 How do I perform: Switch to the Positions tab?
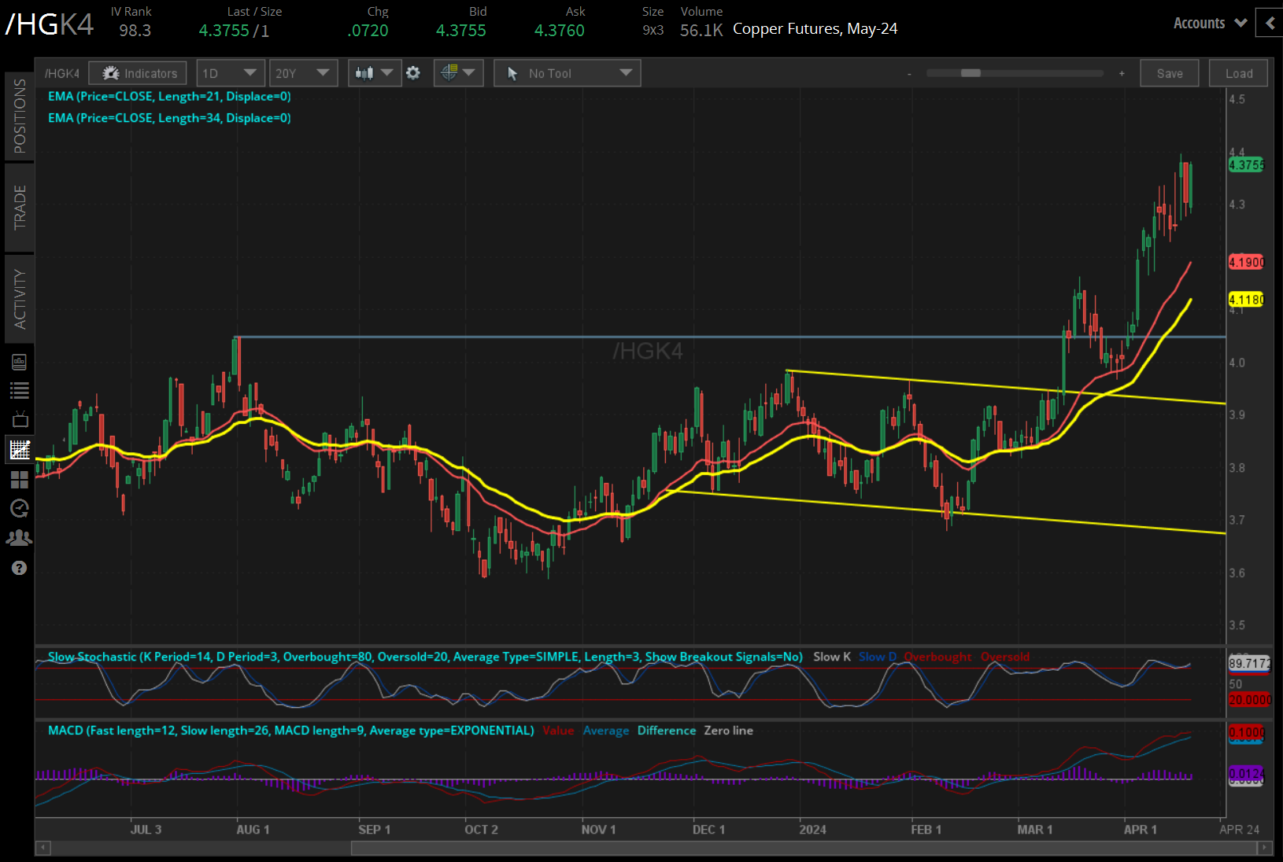click(x=20, y=116)
